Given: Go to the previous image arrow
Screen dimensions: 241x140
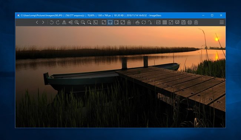Looking at the screenshot, I should click(37, 22).
